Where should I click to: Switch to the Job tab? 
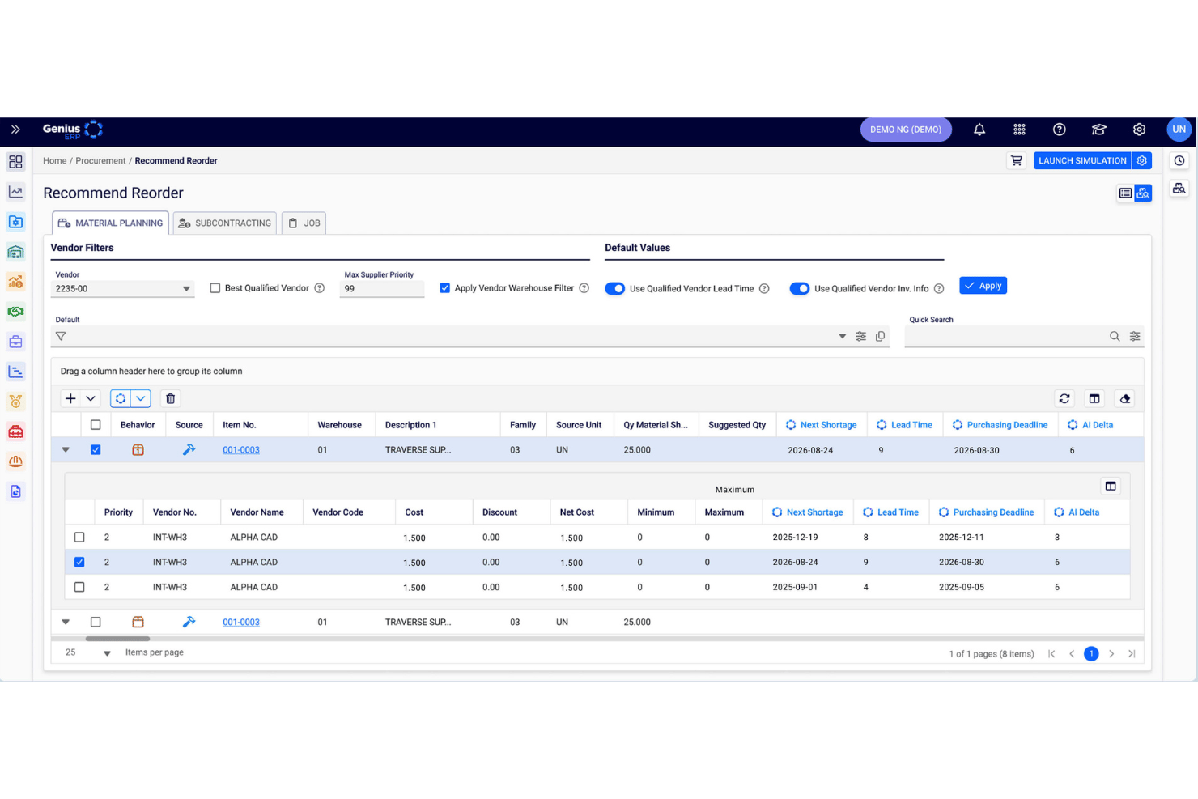pyautogui.click(x=304, y=223)
